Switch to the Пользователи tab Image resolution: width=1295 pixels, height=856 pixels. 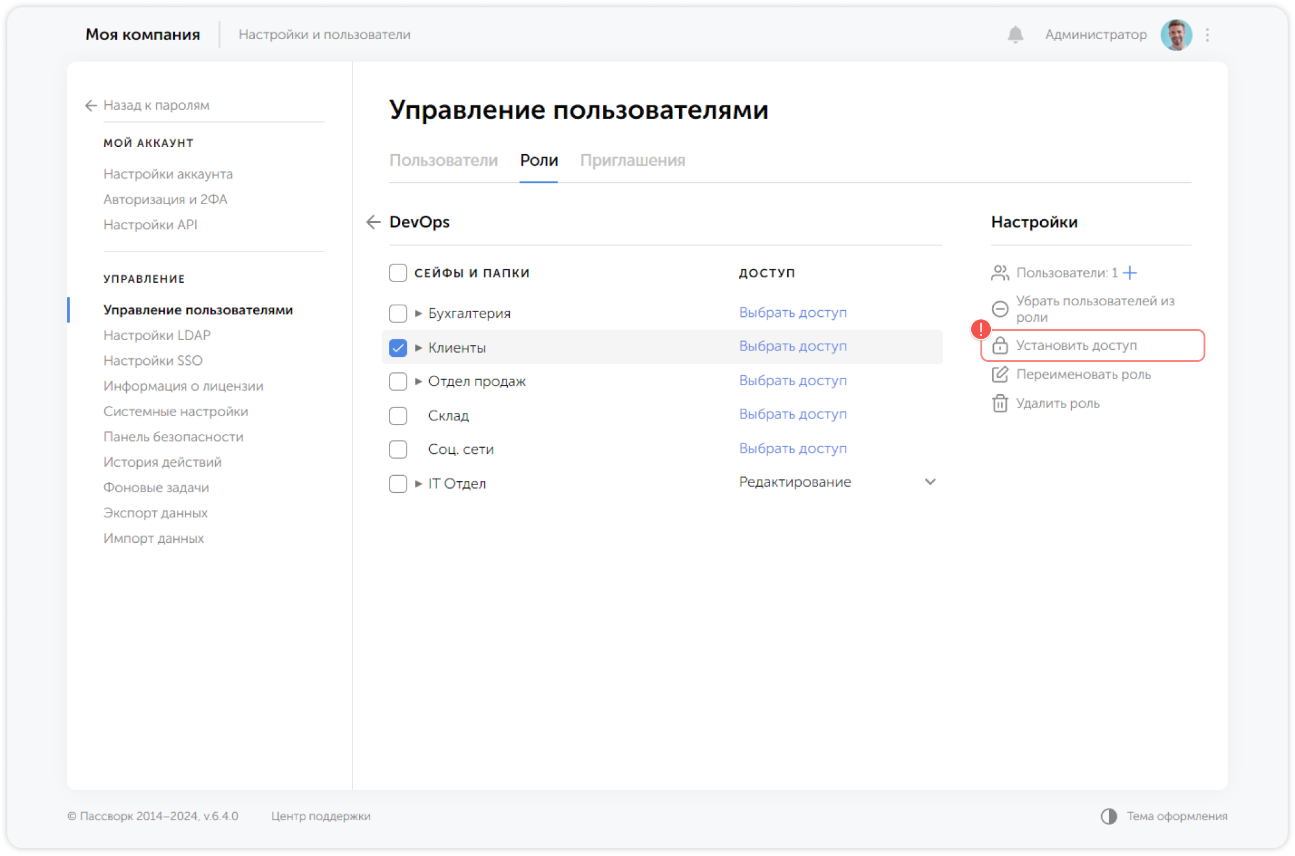click(x=443, y=160)
